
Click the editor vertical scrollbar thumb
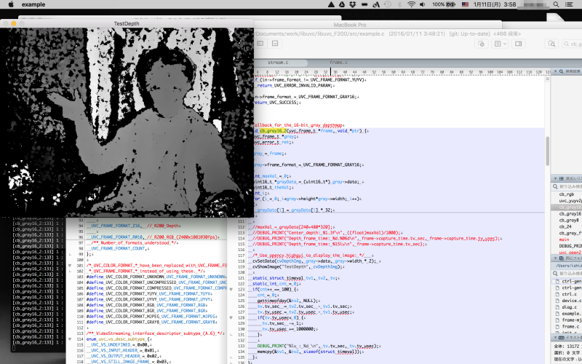[547, 151]
